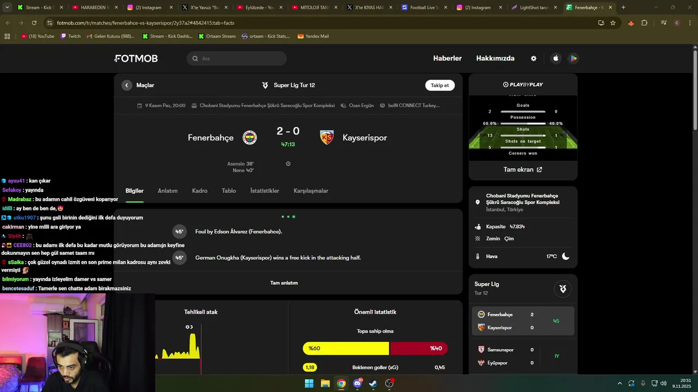
Task: Click the Fenerbahçe vs Kayserispor match row
Action: click(x=522, y=321)
